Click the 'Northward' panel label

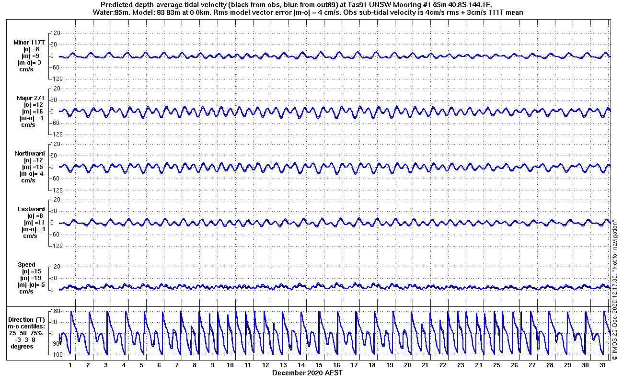click(x=30, y=154)
